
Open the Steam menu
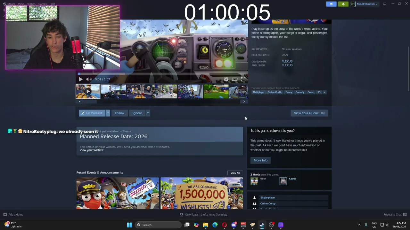point(11,4)
